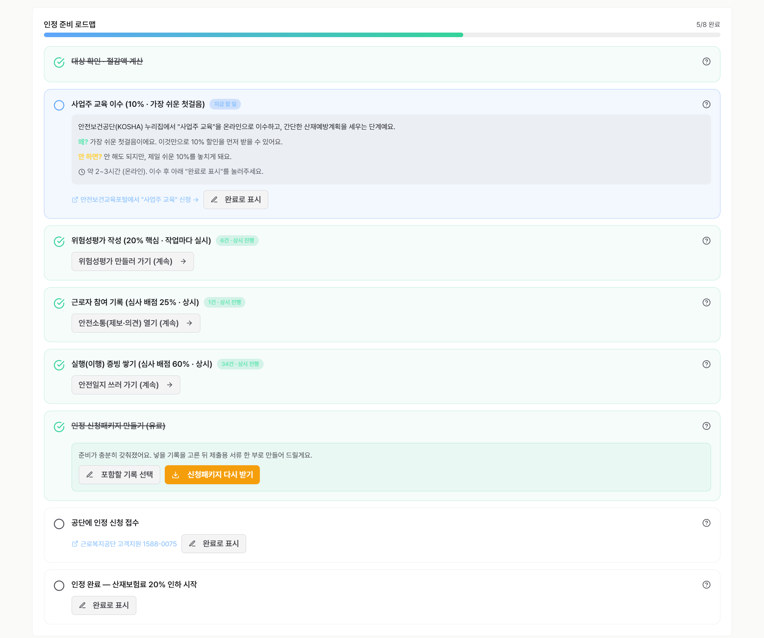Screen dimensions: 764x638
Task: Open help icon for 인정 신청패키지 만들기 step
Action: tap(706, 426)
